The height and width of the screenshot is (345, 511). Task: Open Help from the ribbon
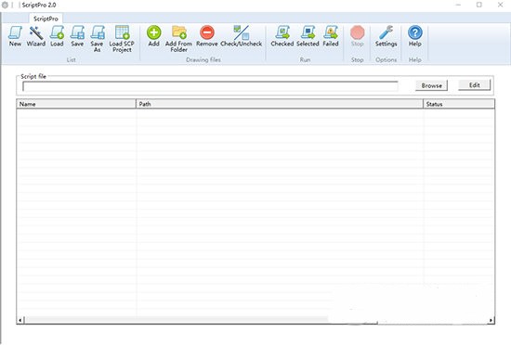click(415, 36)
